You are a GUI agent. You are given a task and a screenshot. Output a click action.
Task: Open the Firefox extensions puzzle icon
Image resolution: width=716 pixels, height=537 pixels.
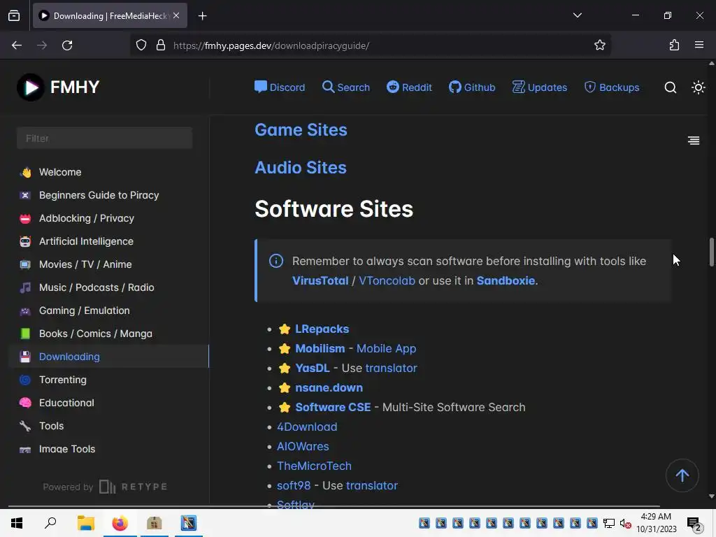click(674, 45)
